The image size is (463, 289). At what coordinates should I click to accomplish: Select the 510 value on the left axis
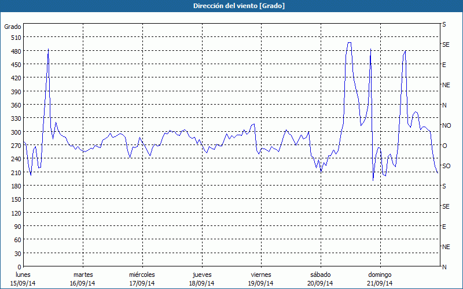pos(15,38)
